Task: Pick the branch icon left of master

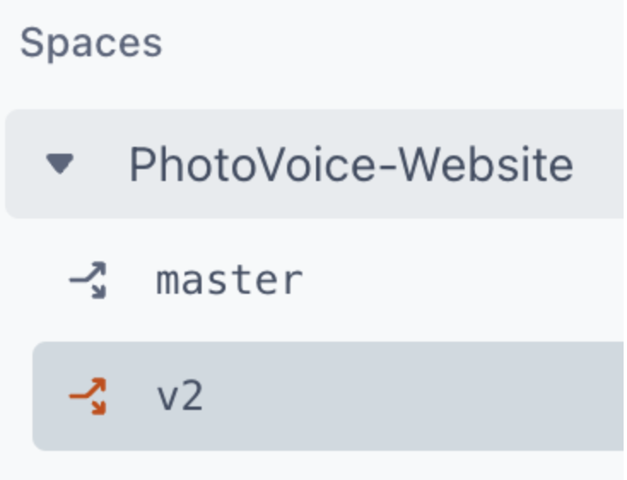Action: click(x=88, y=280)
